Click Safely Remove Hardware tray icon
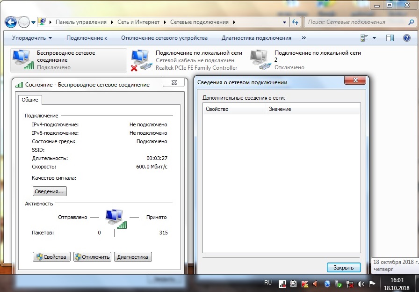 338,284
